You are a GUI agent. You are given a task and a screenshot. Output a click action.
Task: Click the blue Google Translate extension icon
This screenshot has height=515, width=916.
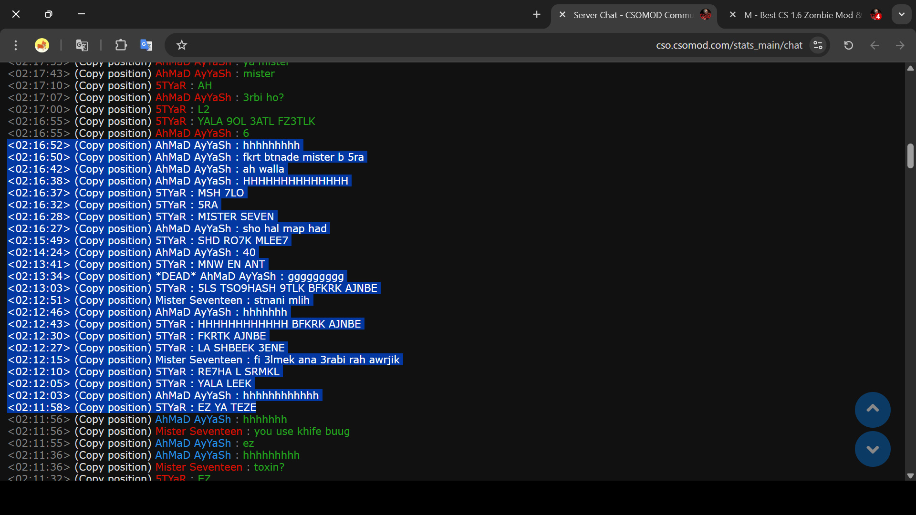(x=146, y=45)
